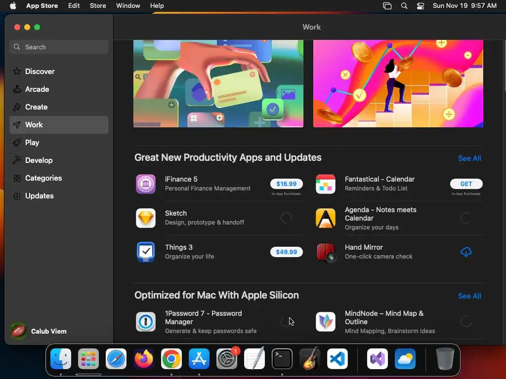The width and height of the screenshot is (506, 379).
Task: Launch GarageBand from the Dock
Action: point(310,359)
